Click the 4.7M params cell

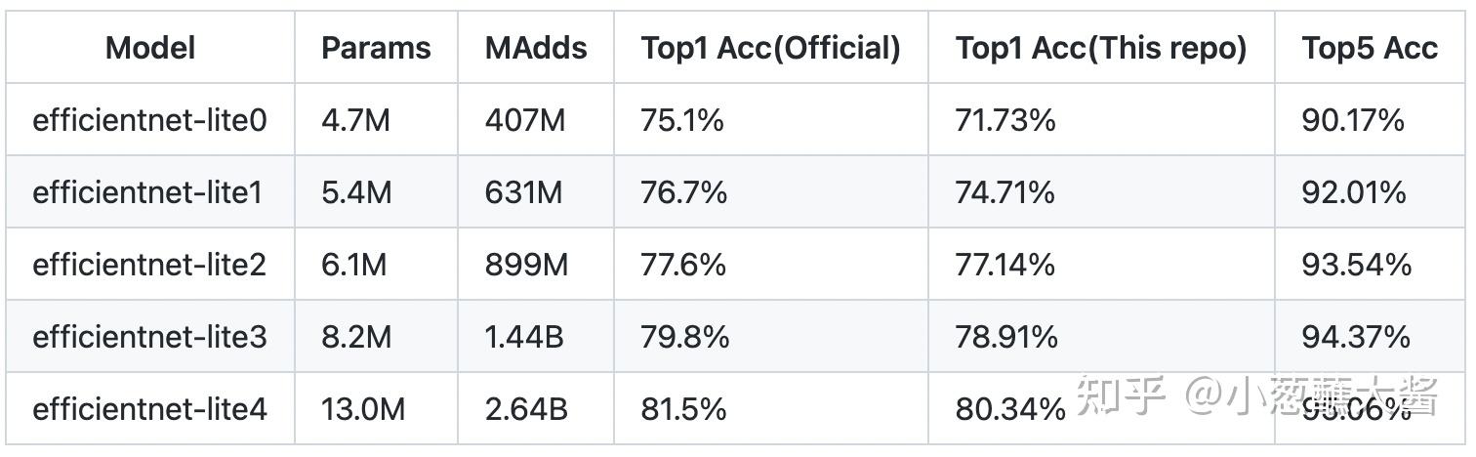click(355, 120)
